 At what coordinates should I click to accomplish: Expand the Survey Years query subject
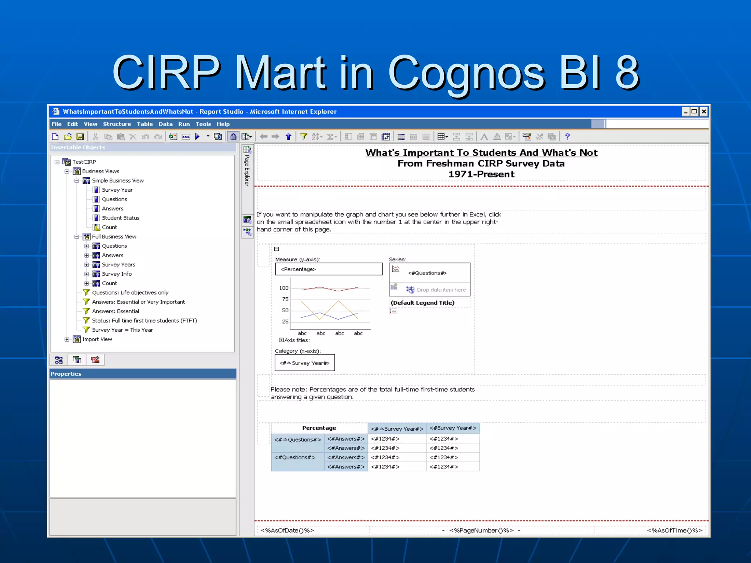(87, 265)
